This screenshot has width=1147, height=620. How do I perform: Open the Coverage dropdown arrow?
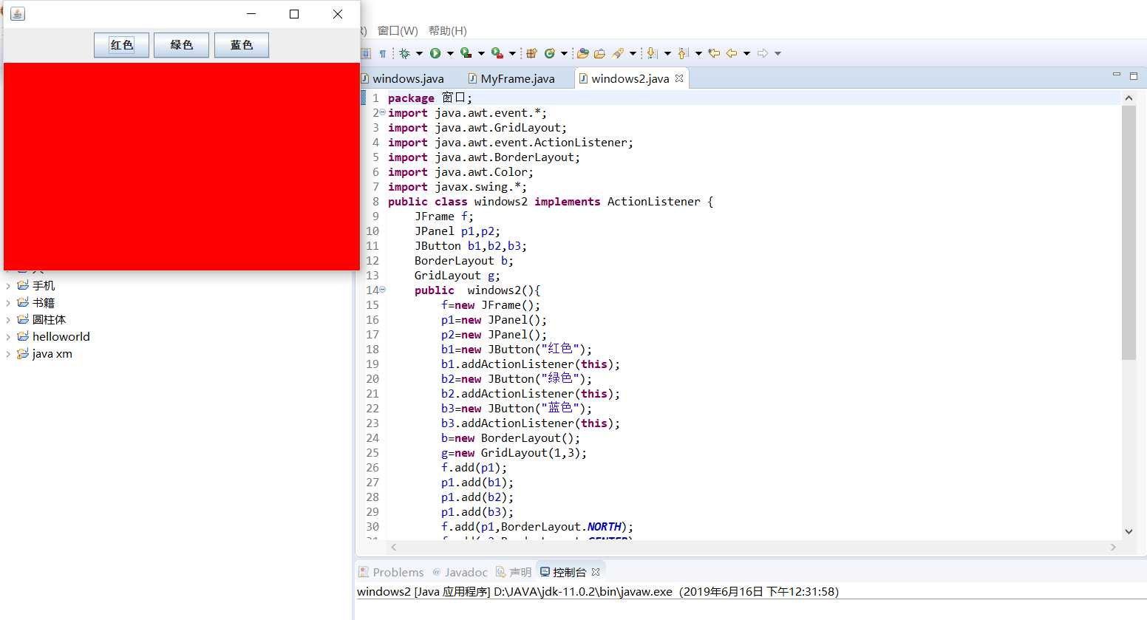[x=481, y=53]
